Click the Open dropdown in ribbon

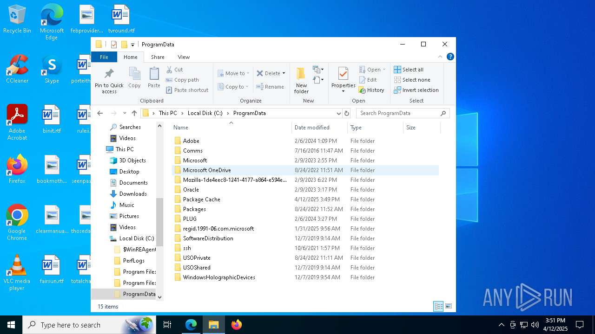[372, 70]
